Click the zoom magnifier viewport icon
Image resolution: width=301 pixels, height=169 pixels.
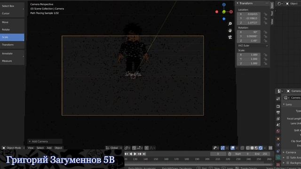(230, 24)
